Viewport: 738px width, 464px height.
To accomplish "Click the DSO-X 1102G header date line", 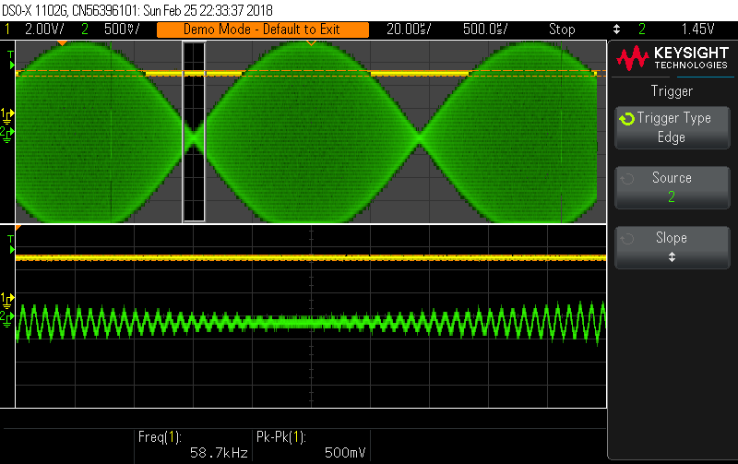I will click(137, 10).
